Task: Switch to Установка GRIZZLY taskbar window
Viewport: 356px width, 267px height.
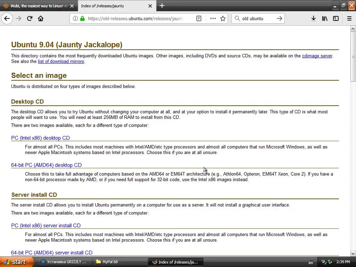Action: [65, 262]
